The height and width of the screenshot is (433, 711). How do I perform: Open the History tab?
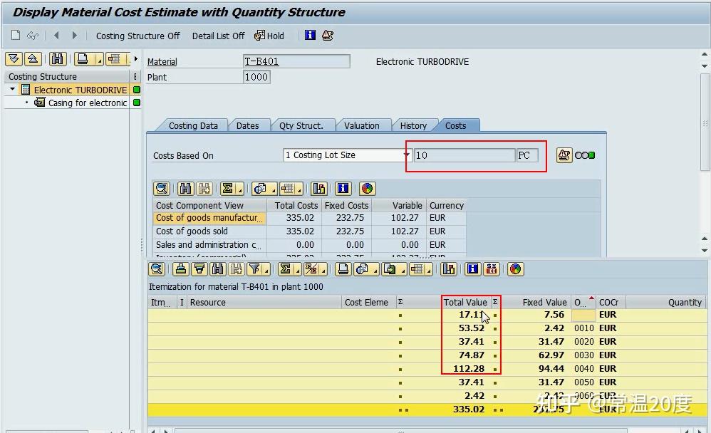pyautogui.click(x=415, y=125)
